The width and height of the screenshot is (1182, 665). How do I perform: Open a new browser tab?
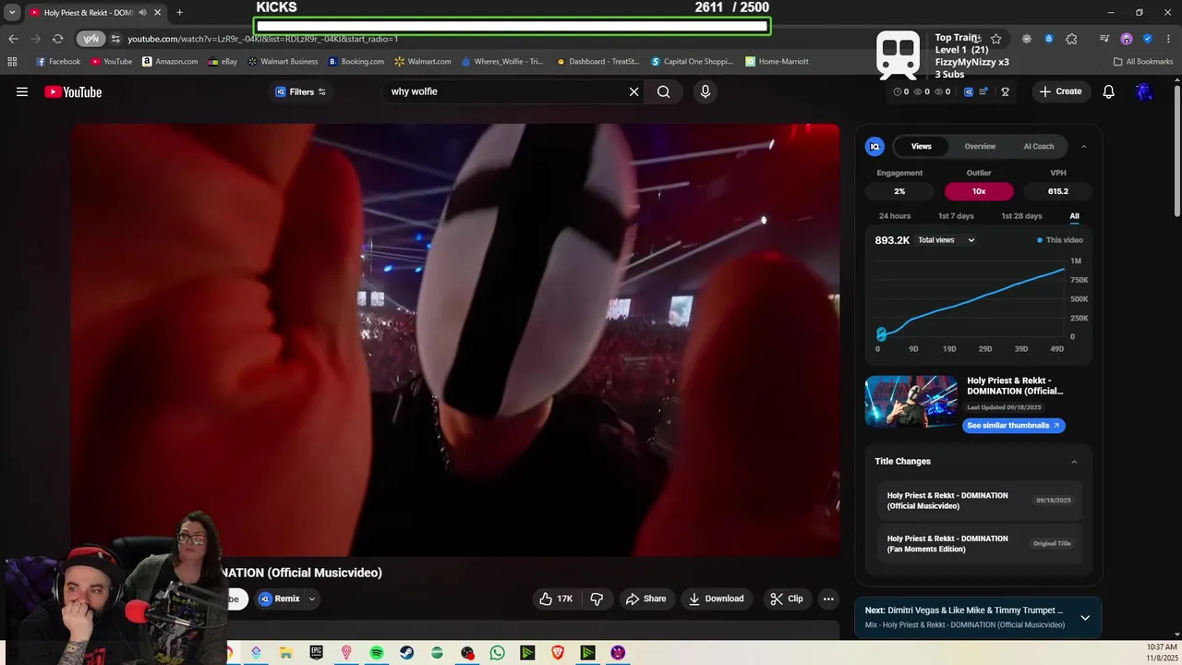179,13
